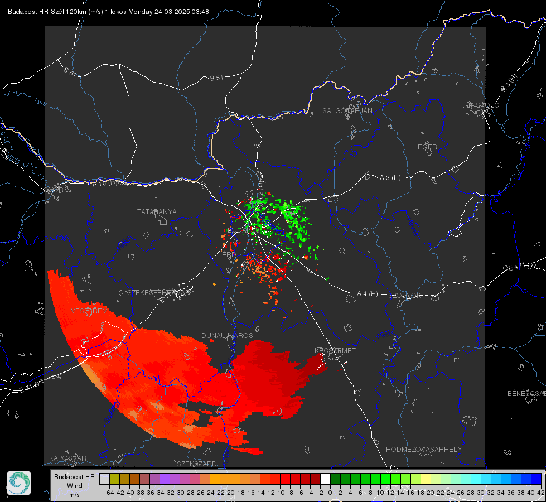Click the '0' value on the legend scale
The image size is (546, 502).
pos(330,493)
